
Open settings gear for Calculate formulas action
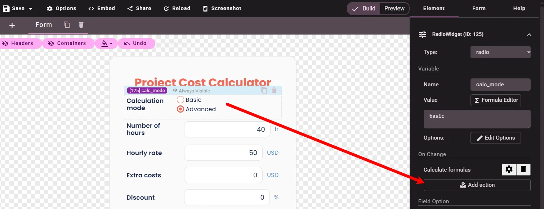(509, 169)
